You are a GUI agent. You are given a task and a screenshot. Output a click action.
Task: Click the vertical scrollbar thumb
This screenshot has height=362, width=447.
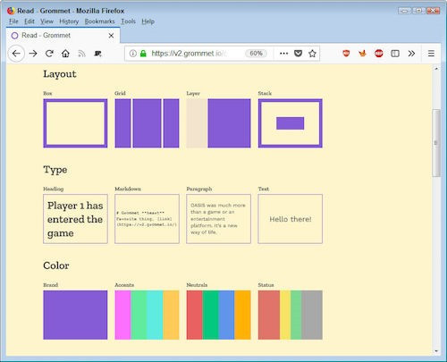pos(436,143)
